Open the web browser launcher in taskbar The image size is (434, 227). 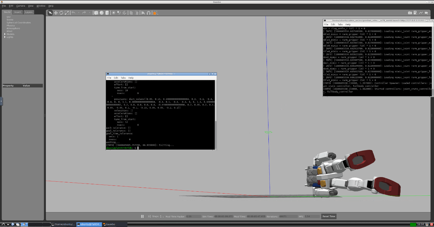click(13, 224)
